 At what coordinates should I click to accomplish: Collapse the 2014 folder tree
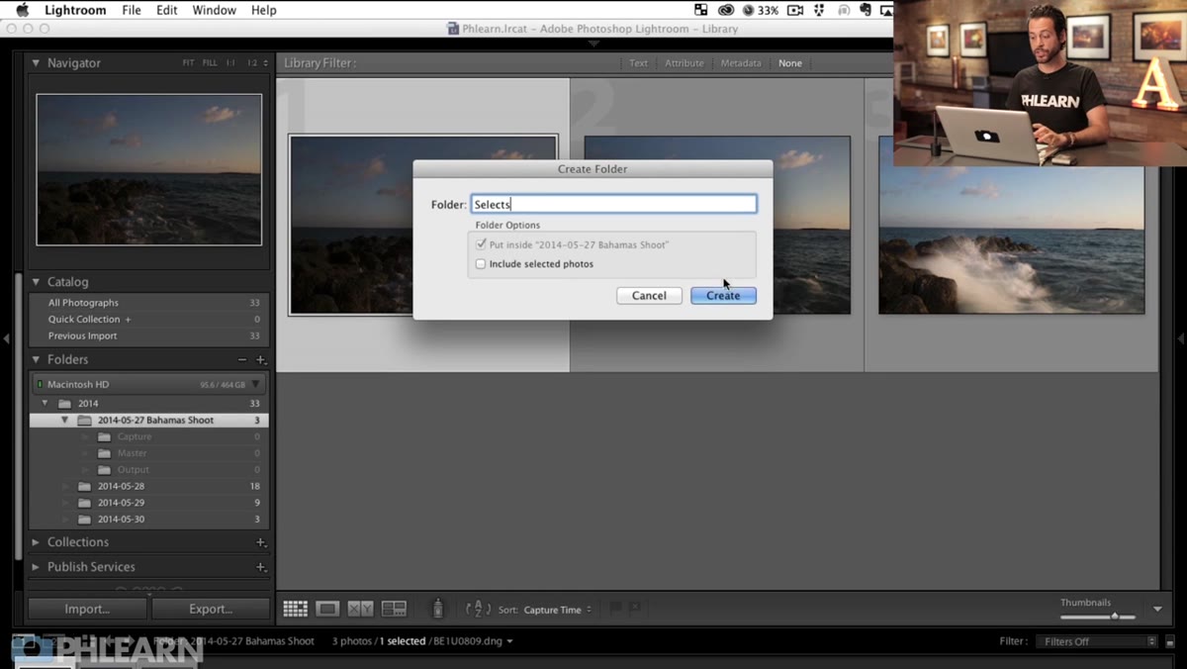[45, 404]
